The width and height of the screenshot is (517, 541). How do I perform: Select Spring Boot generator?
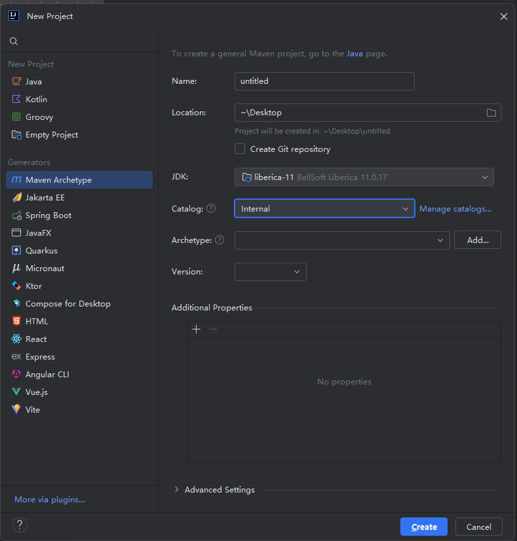click(x=79, y=215)
